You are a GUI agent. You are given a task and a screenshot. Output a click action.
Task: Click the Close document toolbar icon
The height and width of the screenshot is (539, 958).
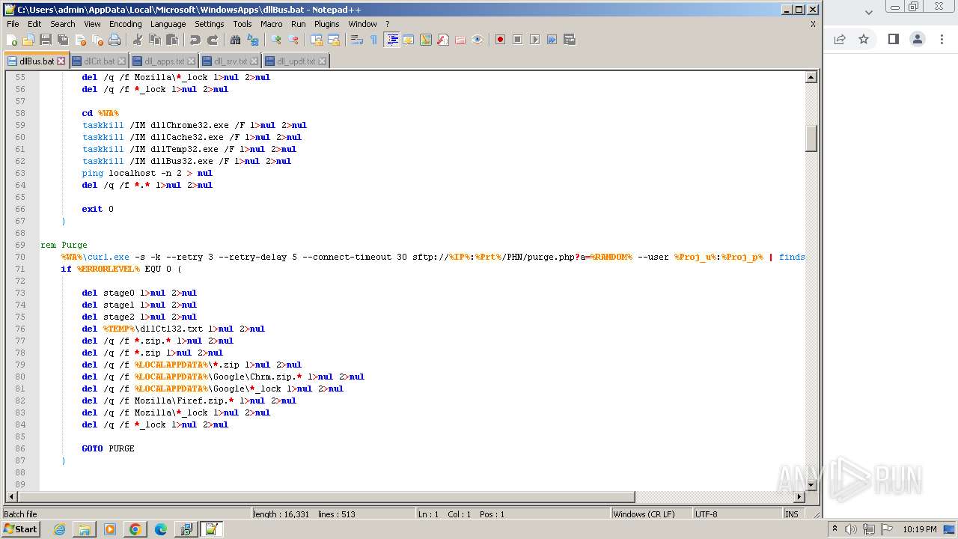[x=80, y=40]
